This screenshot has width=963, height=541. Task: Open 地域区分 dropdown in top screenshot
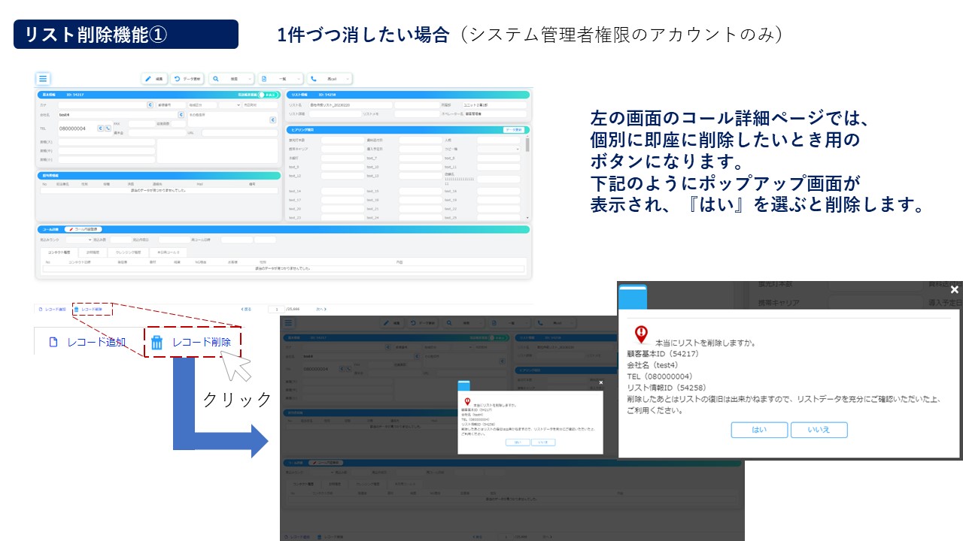(229, 104)
